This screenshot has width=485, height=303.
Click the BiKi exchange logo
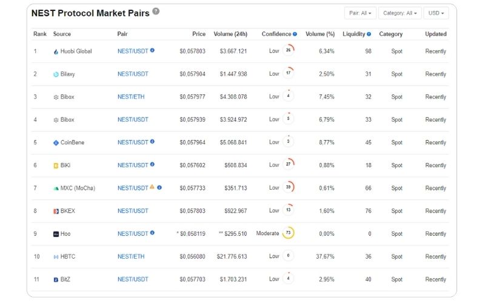click(56, 165)
